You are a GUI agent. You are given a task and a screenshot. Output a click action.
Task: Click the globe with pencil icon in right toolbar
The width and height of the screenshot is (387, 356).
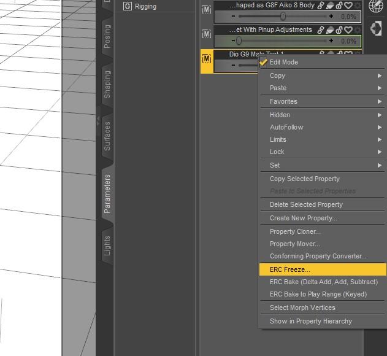(375, 6)
